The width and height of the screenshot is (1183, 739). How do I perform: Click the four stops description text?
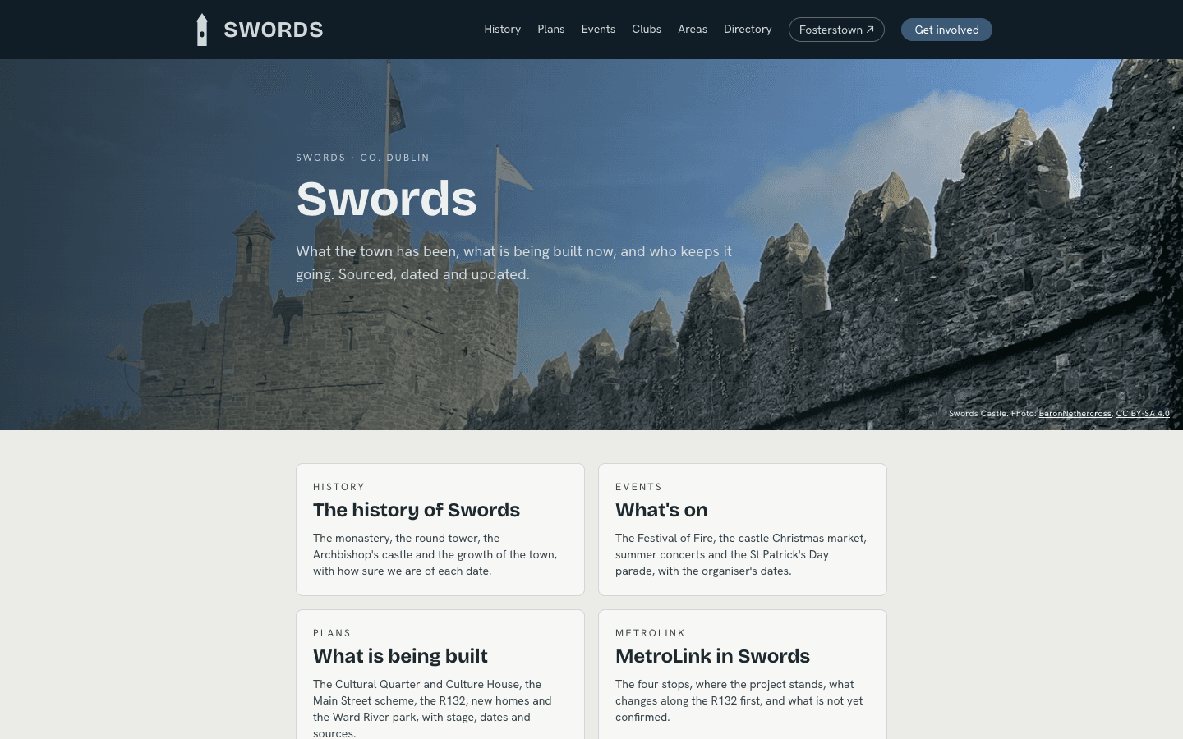click(739, 700)
